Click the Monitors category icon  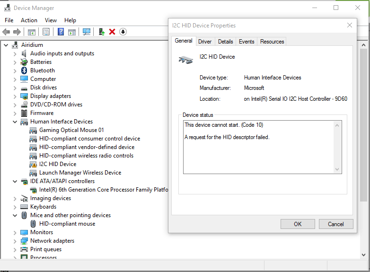[24, 232]
